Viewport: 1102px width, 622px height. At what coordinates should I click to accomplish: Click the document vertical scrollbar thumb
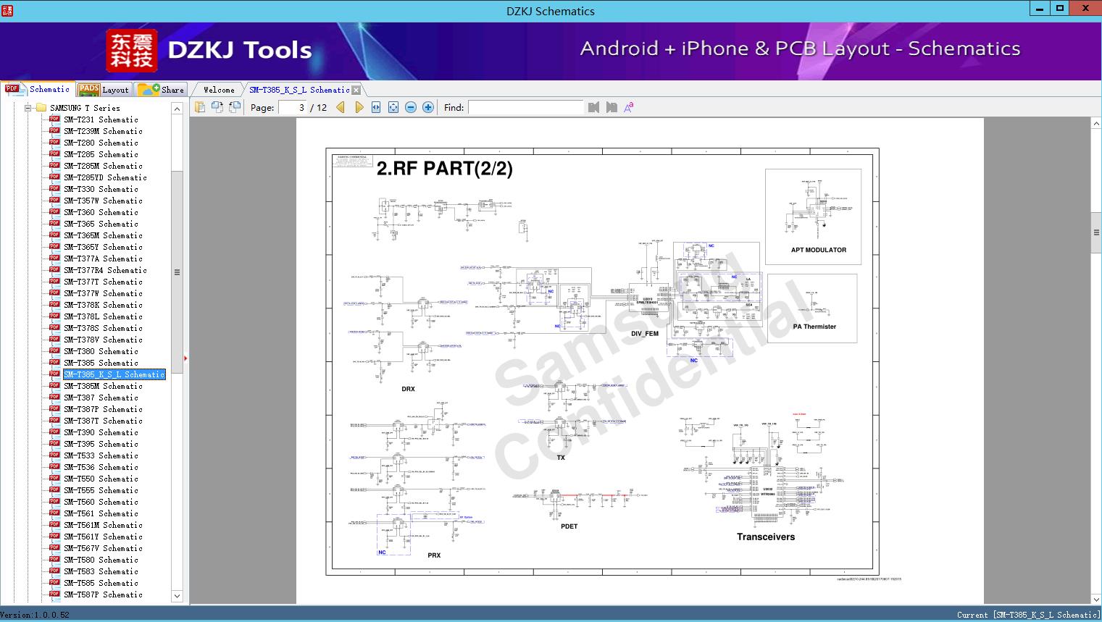click(x=1096, y=232)
